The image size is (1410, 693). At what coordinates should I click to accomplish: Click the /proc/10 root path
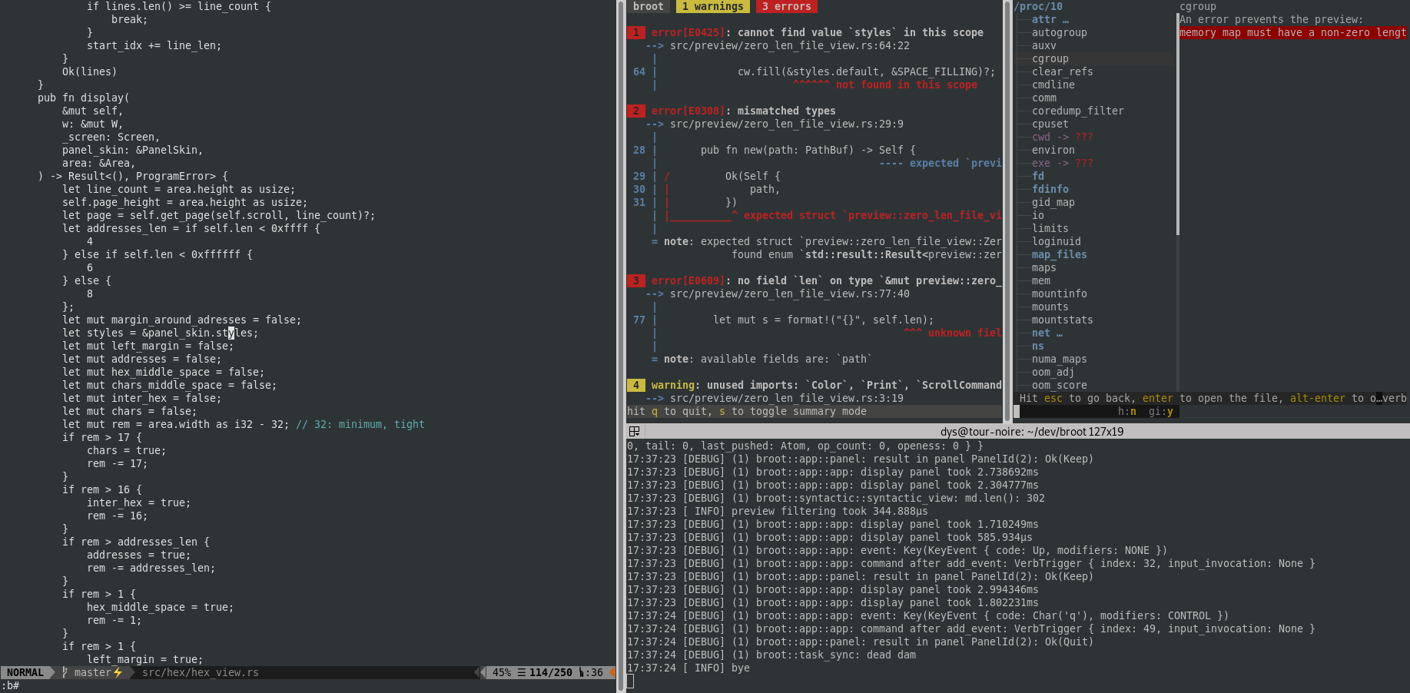pos(1038,6)
